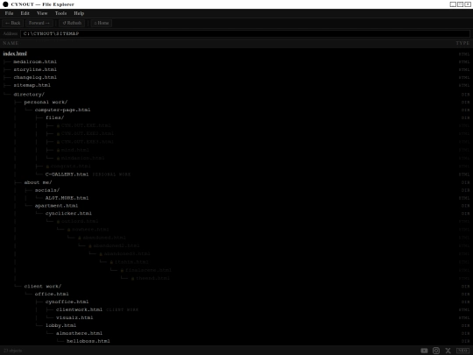Screen dimensions: 473x355
Task: Open apartment.html
Action: tap(56, 206)
